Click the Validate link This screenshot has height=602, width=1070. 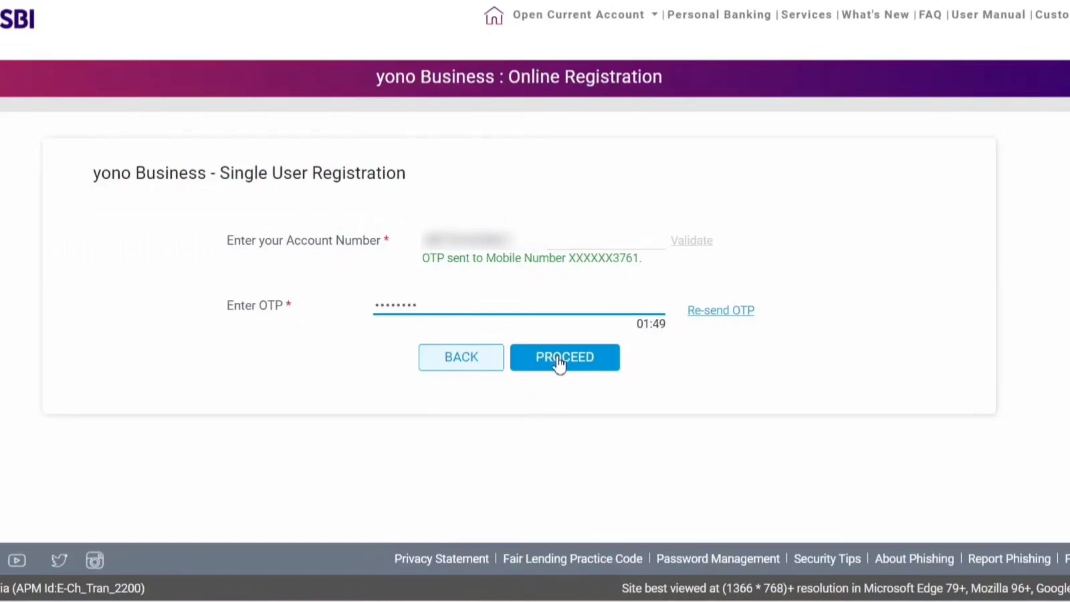[691, 241]
